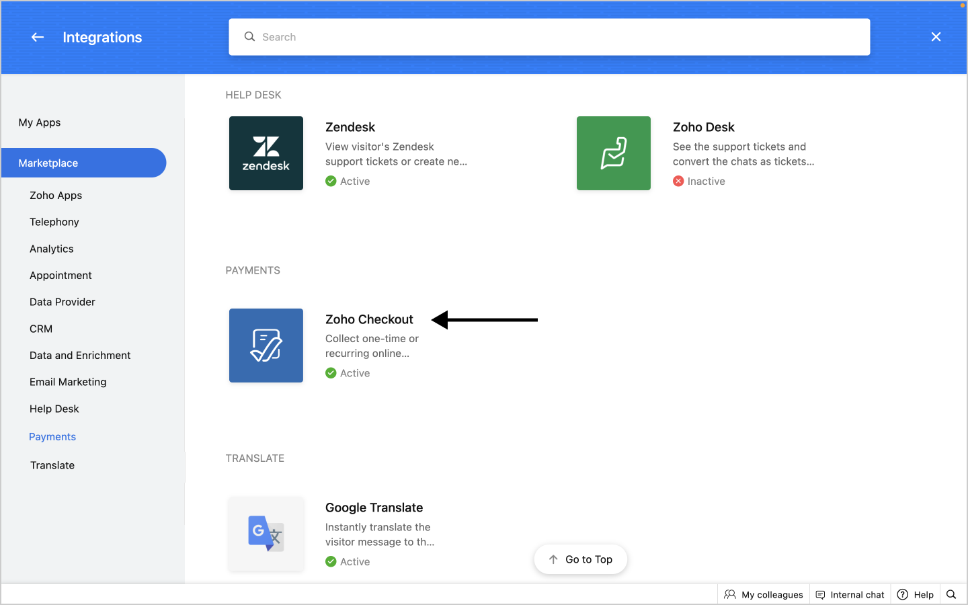Click the Integrations page title
The width and height of the screenshot is (968, 605).
pyautogui.click(x=102, y=37)
